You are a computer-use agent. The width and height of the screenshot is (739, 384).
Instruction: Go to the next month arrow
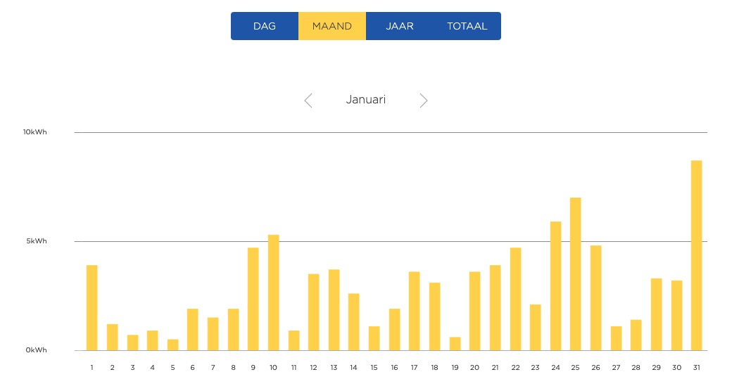[423, 101]
